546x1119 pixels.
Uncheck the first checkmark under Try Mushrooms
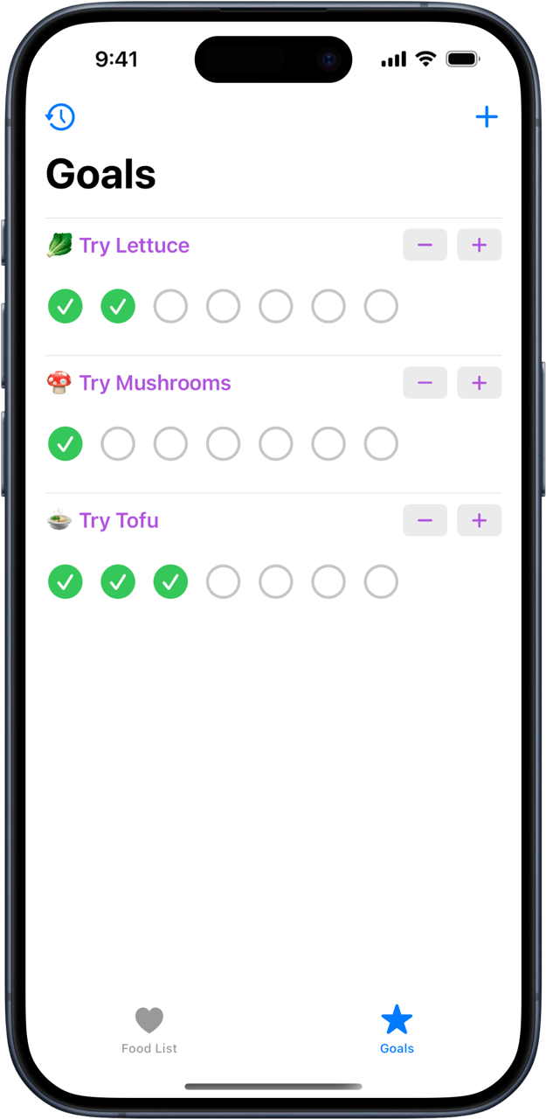tap(65, 443)
